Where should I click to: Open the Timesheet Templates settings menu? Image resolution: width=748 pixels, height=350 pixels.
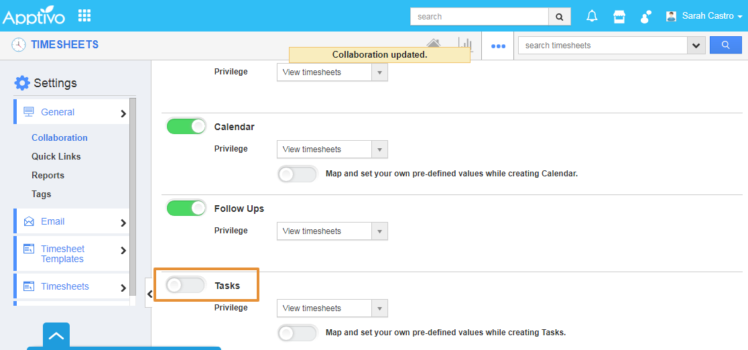tap(71, 254)
